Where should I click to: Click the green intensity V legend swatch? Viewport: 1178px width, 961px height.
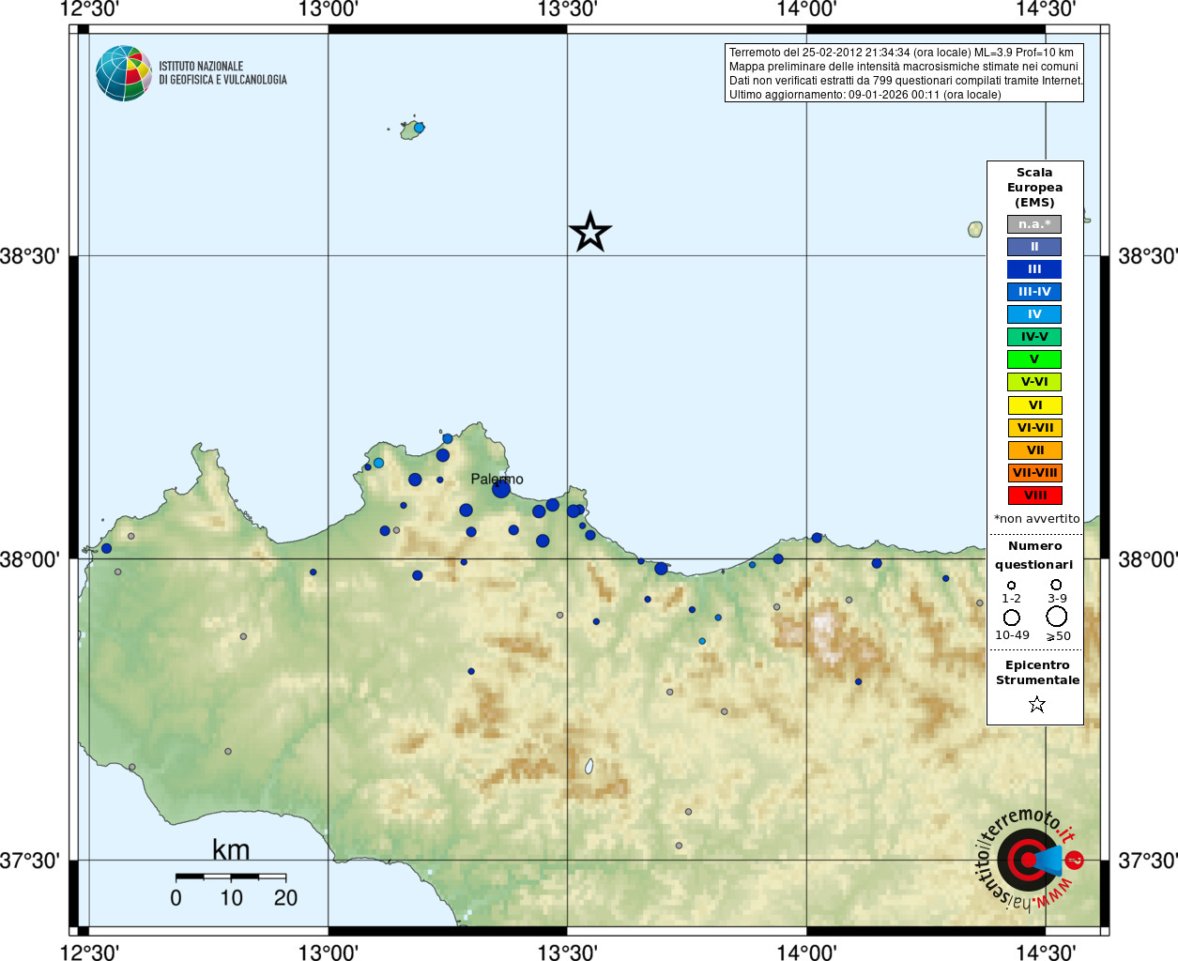click(1034, 359)
